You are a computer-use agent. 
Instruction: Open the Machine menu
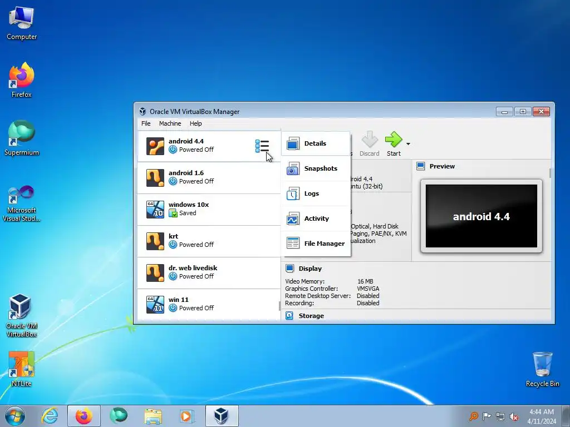point(170,123)
